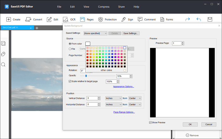
Task: Select the From color radio button
Action: (x=70, y=44)
